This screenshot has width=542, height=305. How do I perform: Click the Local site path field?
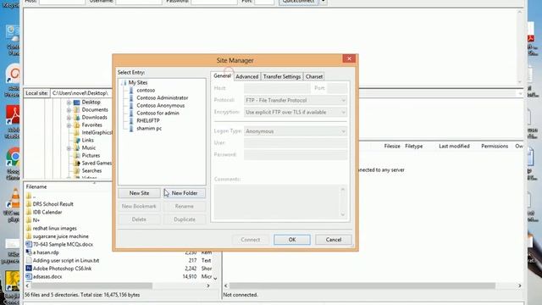coord(81,93)
